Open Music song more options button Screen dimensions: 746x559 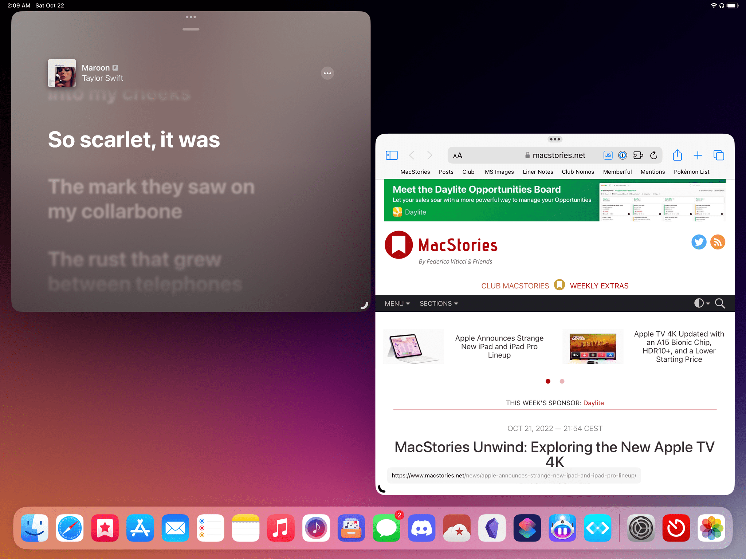(327, 73)
